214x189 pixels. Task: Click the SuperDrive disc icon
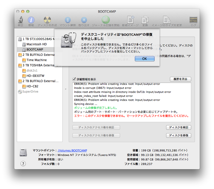(x=20, y=92)
